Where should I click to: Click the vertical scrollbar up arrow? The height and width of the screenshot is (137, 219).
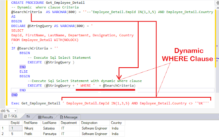pyautogui.click(x=218, y=8)
